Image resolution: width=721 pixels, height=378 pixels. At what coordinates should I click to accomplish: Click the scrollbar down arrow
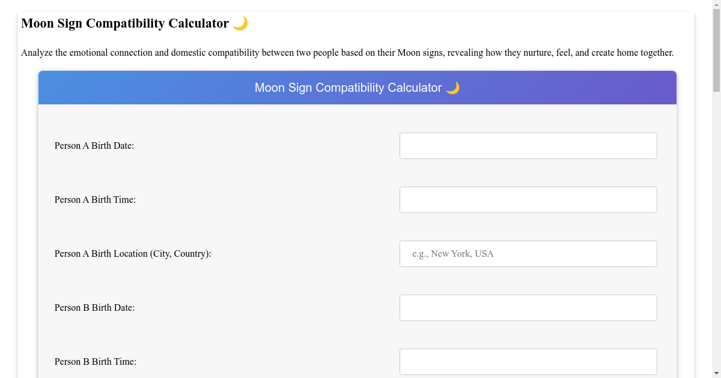coord(716,373)
